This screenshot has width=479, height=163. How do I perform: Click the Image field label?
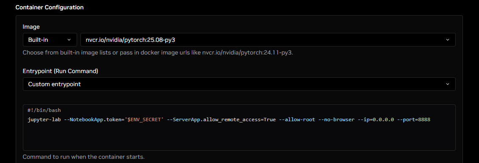tap(31, 27)
